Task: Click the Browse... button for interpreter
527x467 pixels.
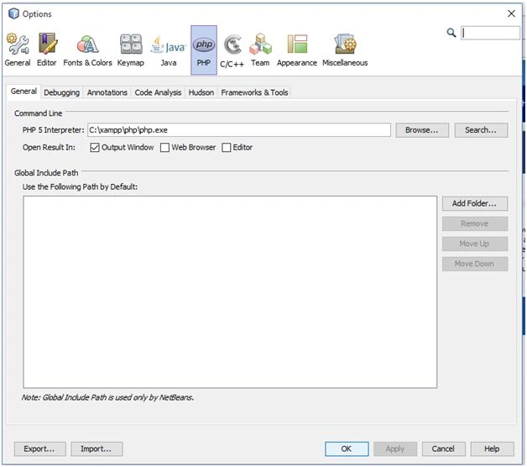Action: (422, 130)
